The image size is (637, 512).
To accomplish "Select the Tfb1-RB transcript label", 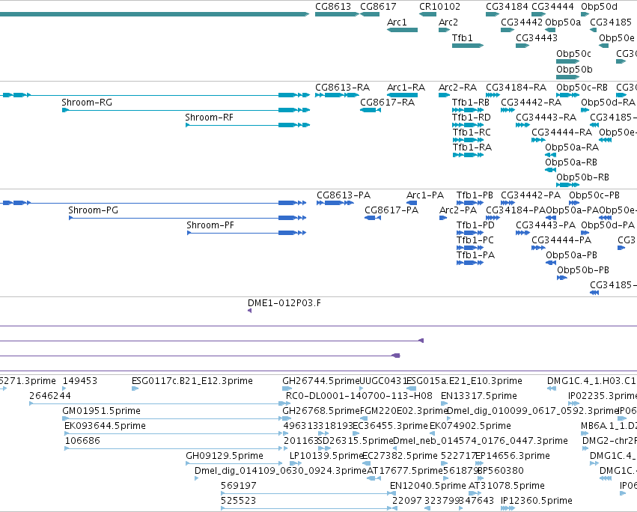I will [x=471, y=103].
